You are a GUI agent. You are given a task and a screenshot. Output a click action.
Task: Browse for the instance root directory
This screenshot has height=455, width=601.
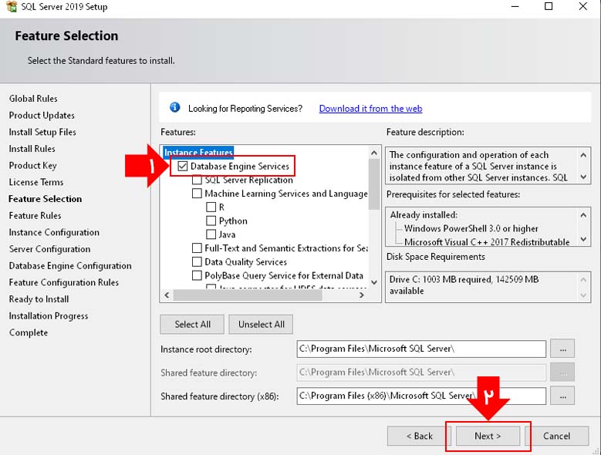[x=562, y=349]
